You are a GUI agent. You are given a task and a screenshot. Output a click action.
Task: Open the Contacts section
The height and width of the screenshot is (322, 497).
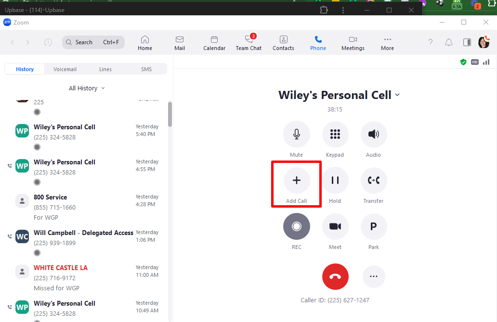[283, 42]
